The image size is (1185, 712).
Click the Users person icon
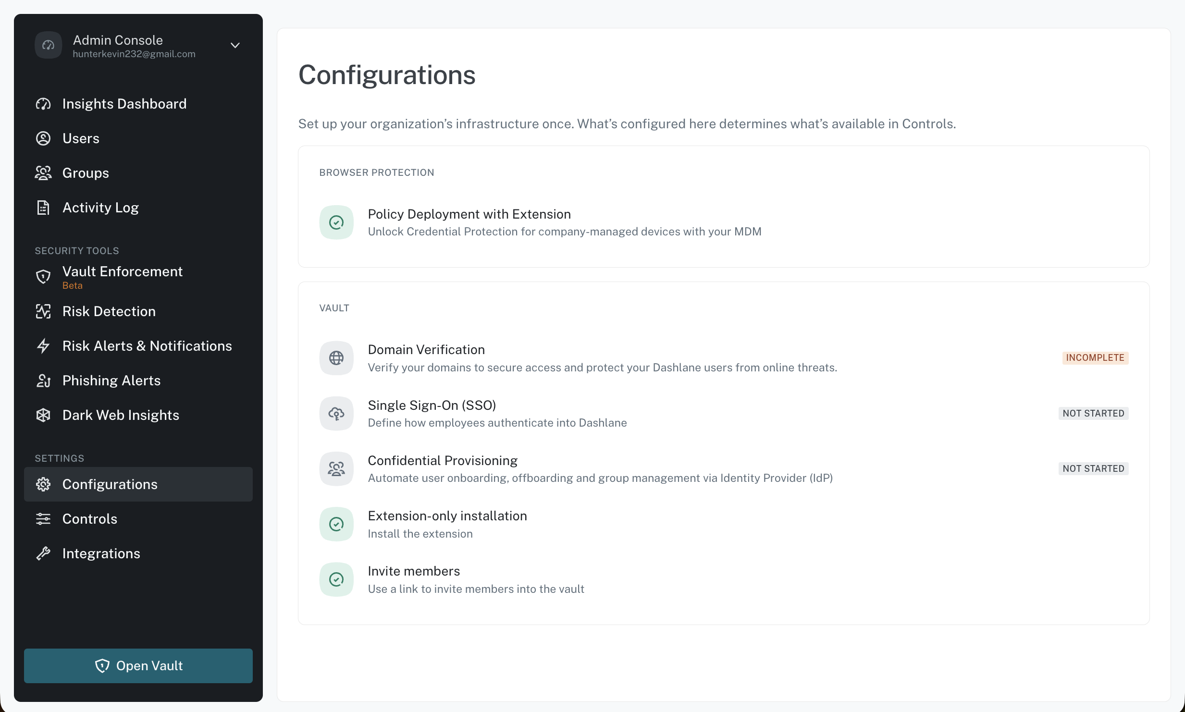[x=43, y=138]
